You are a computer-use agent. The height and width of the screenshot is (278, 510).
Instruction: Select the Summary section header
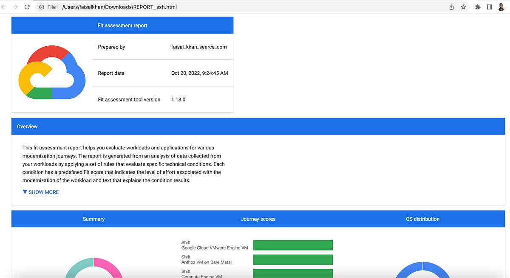pyautogui.click(x=93, y=219)
